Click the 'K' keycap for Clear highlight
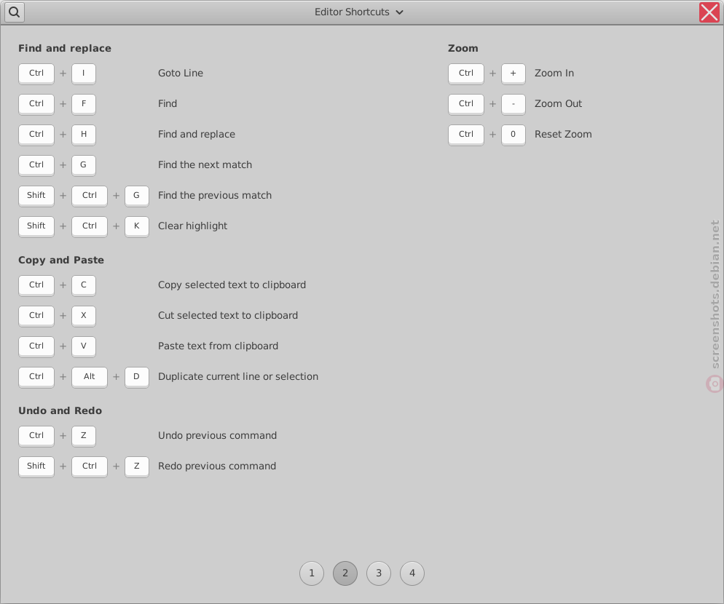This screenshot has width=724, height=604. point(137,226)
